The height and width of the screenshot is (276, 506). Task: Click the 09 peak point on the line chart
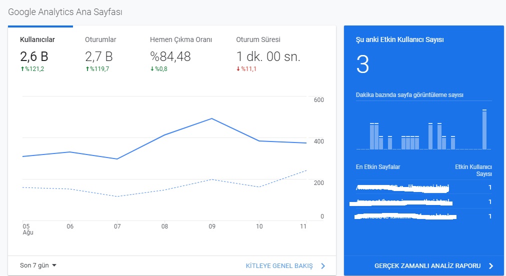coord(211,119)
